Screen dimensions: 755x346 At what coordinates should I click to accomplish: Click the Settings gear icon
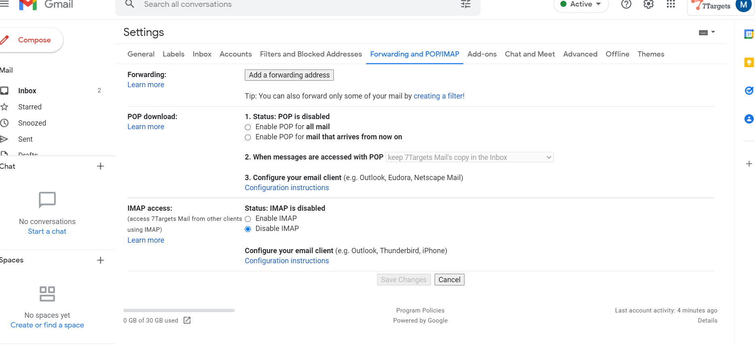649,4
